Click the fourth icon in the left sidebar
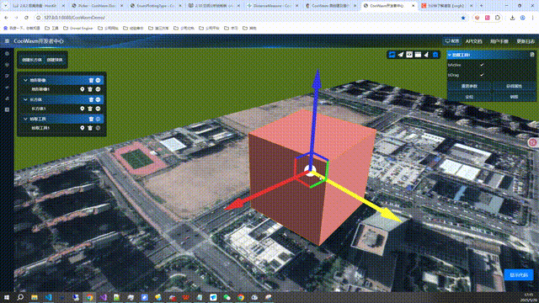This screenshot has height=303, width=539. (7, 88)
